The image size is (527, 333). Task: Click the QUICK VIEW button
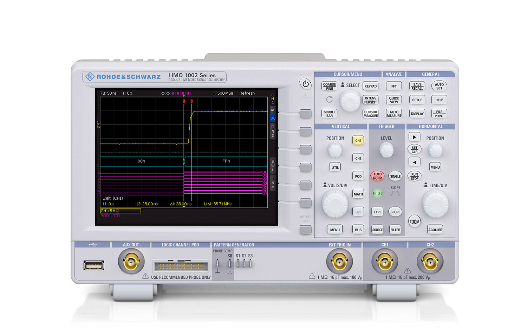tap(394, 100)
